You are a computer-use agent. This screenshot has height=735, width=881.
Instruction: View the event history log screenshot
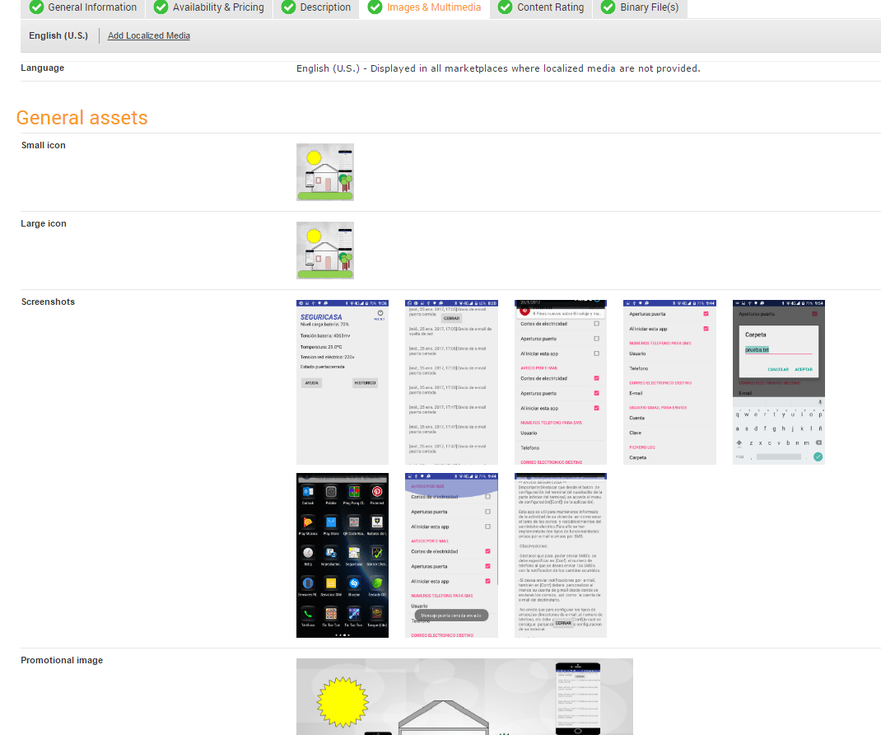click(x=451, y=382)
